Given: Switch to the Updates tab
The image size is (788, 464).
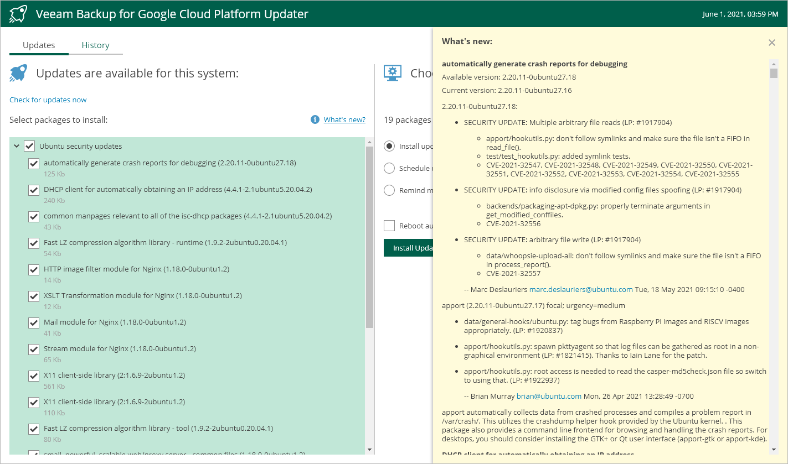Looking at the screenshot, I should pyautogui.click(x=39, y=45).
